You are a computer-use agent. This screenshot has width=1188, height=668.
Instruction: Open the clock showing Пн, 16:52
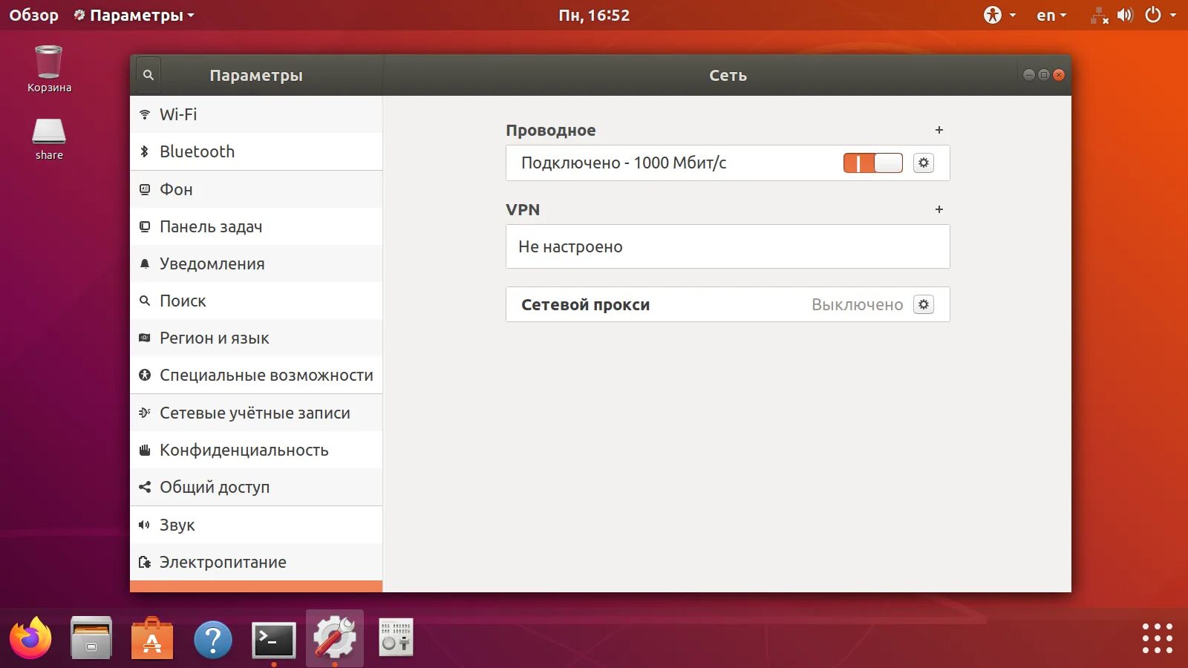pyautogui.click(x=594, y=15)
